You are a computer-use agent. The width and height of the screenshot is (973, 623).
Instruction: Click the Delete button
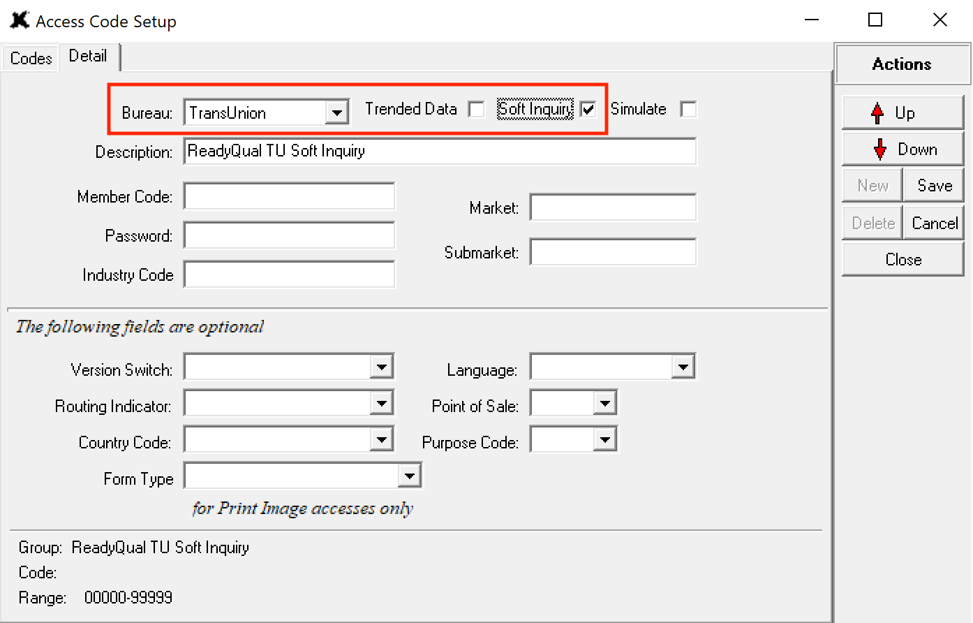(x=872, y=223)
